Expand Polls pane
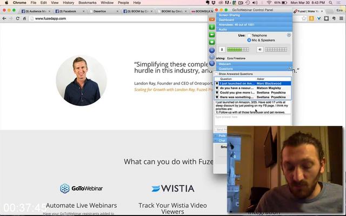 point(220,136)
